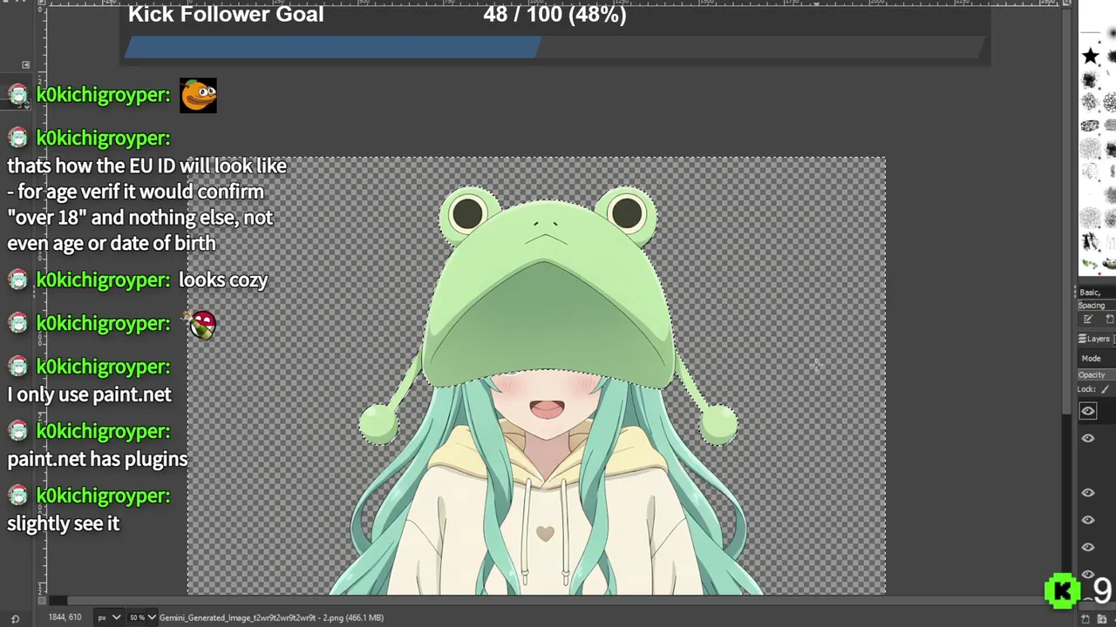Image resolution: width=1116 pixels, height=627 pixels.
Task: Click the 'Basic,' brush tag field
Action: click(1097, 293)
